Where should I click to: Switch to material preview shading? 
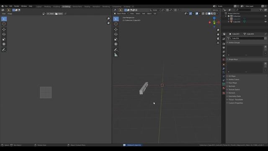(212, 13)
